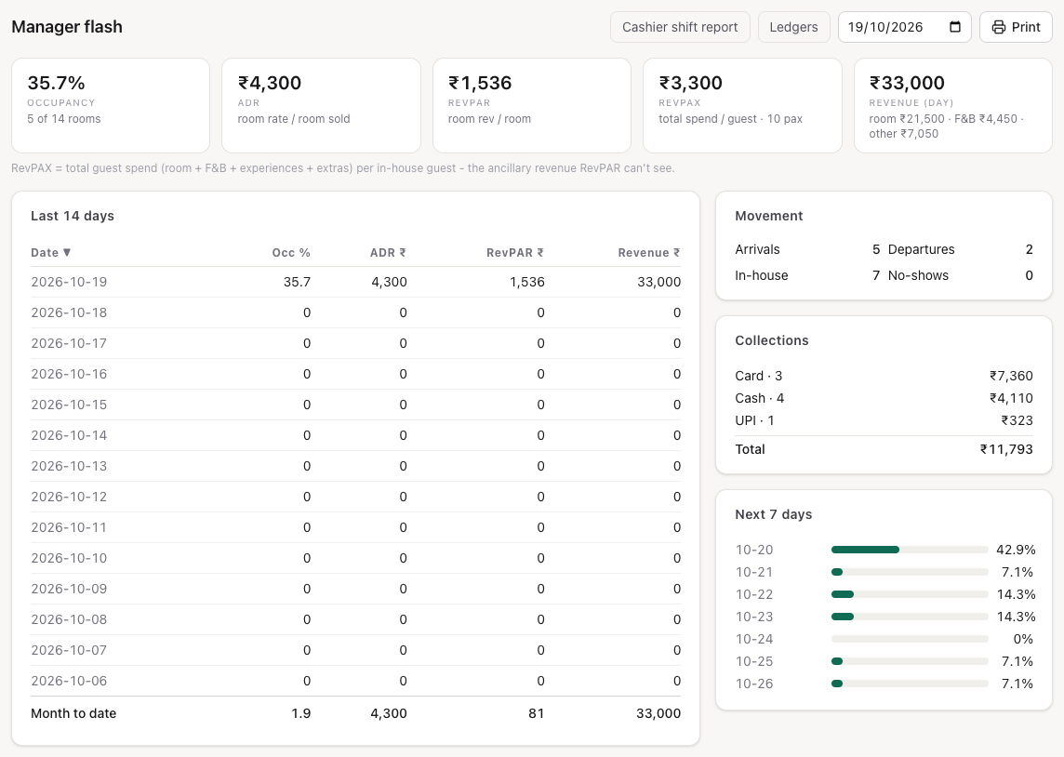Click the Next 7 days heading
Viewport: 1064px width, 757px height.
coord(774,514)
